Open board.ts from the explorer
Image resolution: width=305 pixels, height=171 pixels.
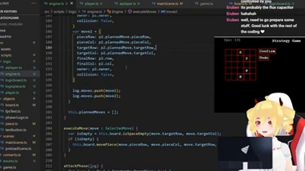[12, 105]
